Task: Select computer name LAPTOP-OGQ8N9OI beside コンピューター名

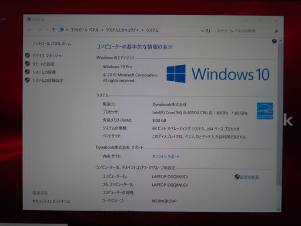Action: click(170, 177)
